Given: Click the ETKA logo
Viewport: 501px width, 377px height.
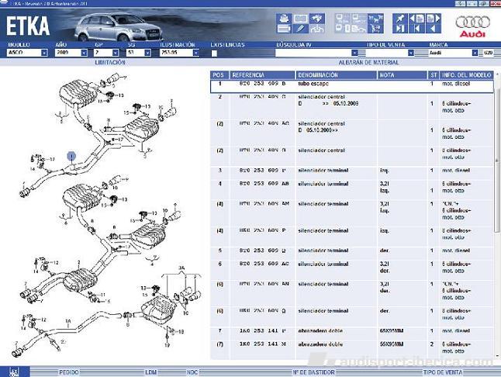Looking at the screenshot, I should click(28, 26).
